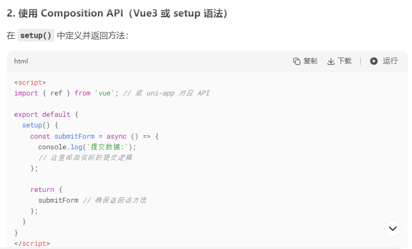412x249 pixels.
Task: Click the copy icon in code header
Action: coord(297,61)
